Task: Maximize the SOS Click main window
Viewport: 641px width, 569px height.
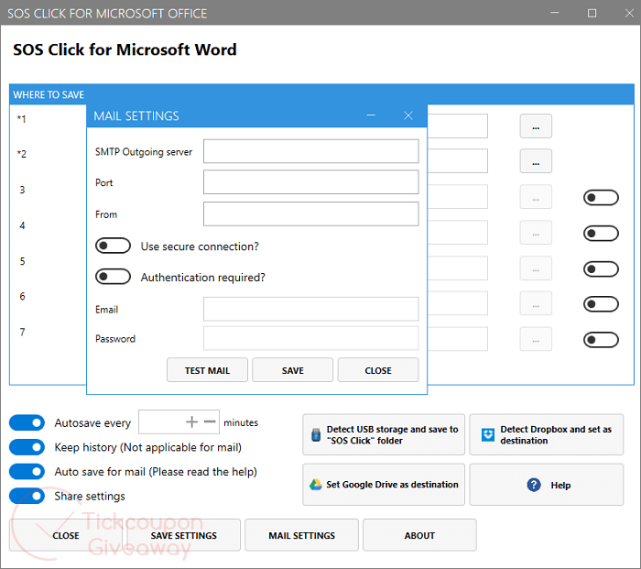Action: coord(592,13)
